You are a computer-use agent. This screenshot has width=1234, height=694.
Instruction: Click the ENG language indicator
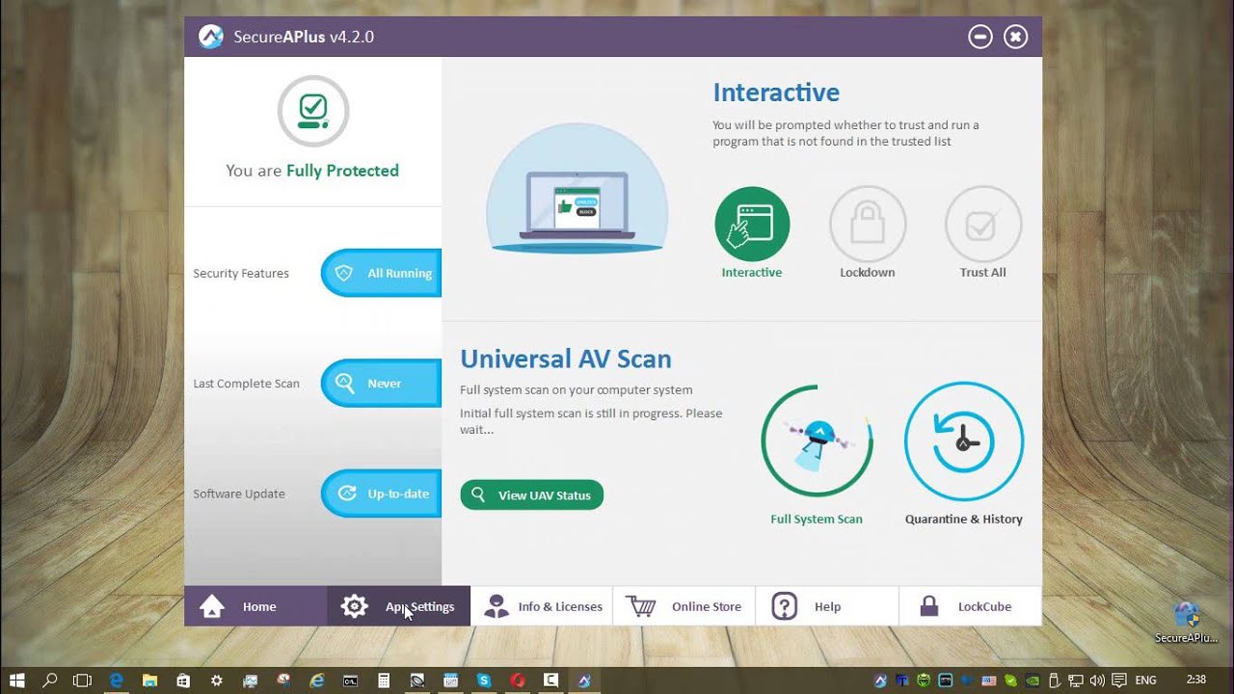point(1146,680)
